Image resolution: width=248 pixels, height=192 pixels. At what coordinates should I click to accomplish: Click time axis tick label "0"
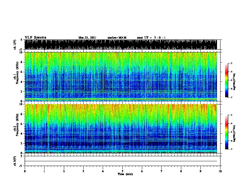point(25,171)
